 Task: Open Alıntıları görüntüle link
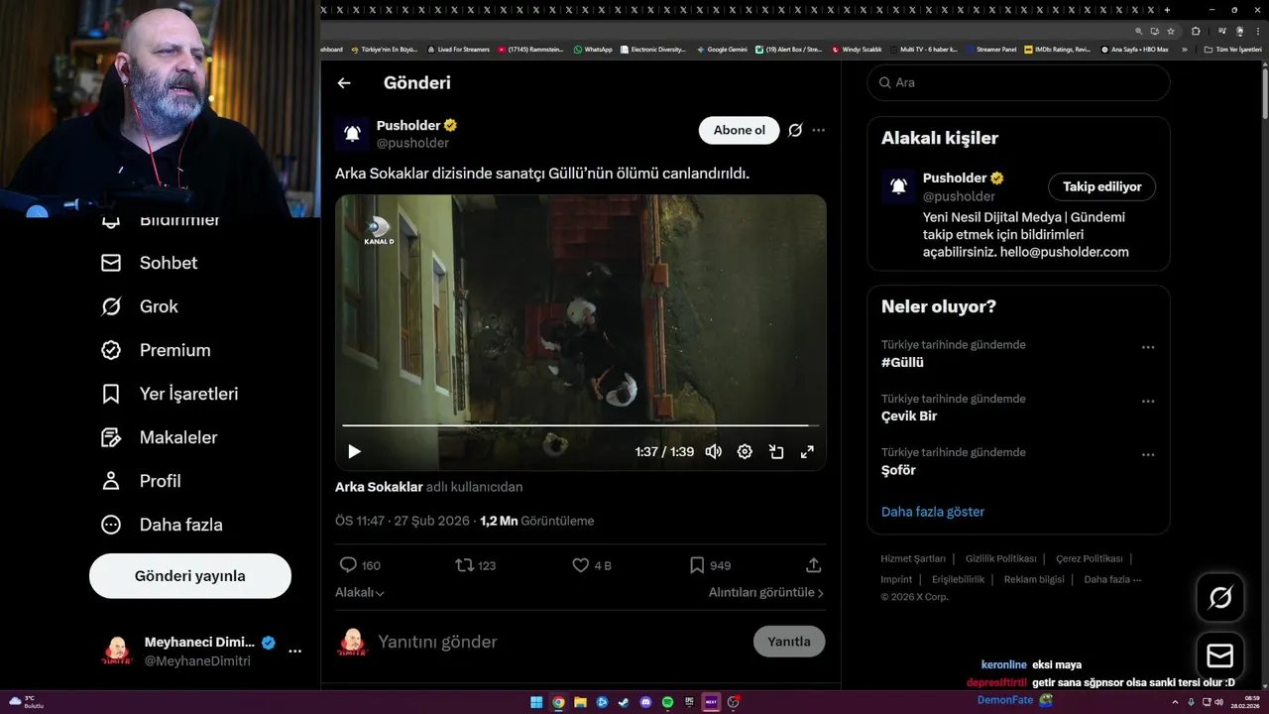coord(766,592)
